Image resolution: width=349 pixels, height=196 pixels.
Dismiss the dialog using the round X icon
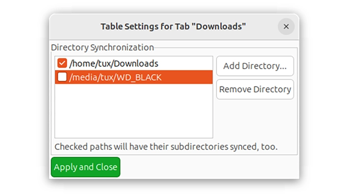point(286,26)
